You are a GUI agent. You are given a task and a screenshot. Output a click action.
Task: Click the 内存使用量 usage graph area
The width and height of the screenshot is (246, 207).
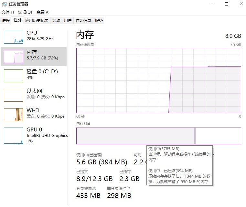pos(159,80)
